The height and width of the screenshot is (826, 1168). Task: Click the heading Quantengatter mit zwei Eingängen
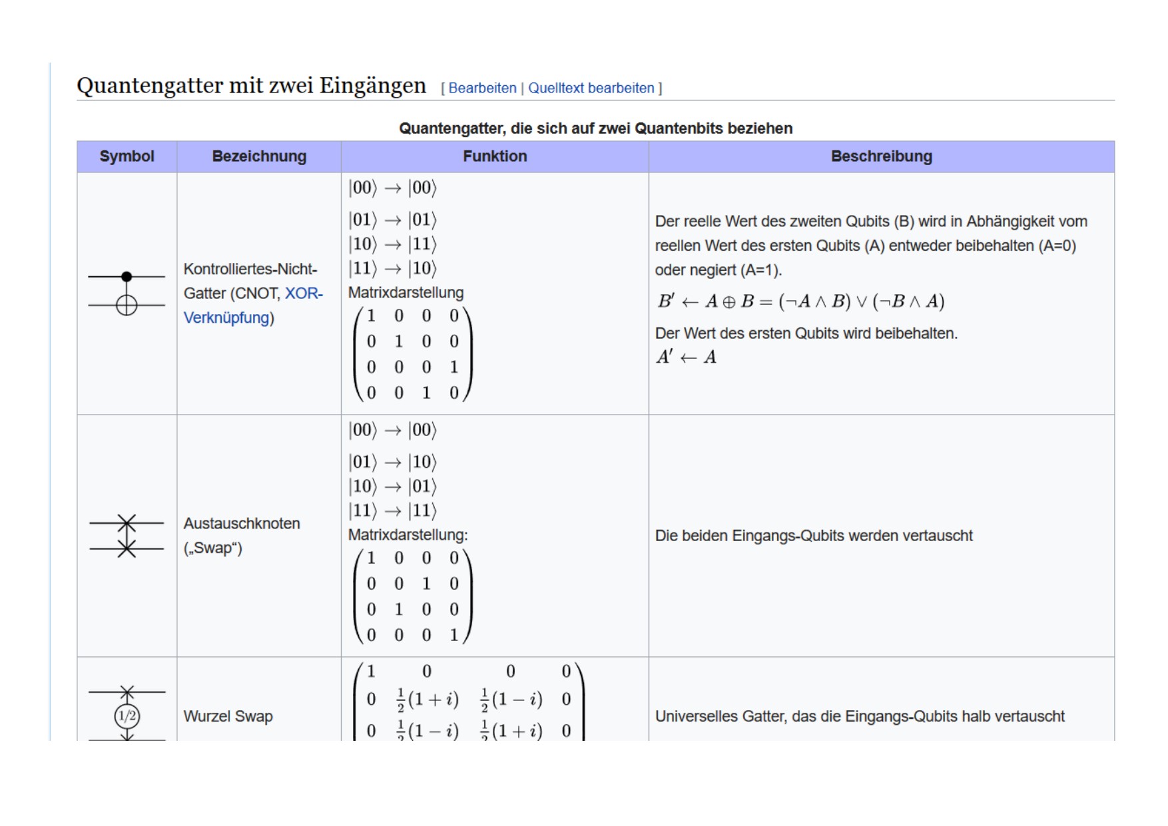point(251,86)
